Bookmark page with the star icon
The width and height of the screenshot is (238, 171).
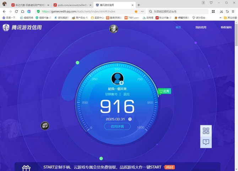click(x=136, y=11)
